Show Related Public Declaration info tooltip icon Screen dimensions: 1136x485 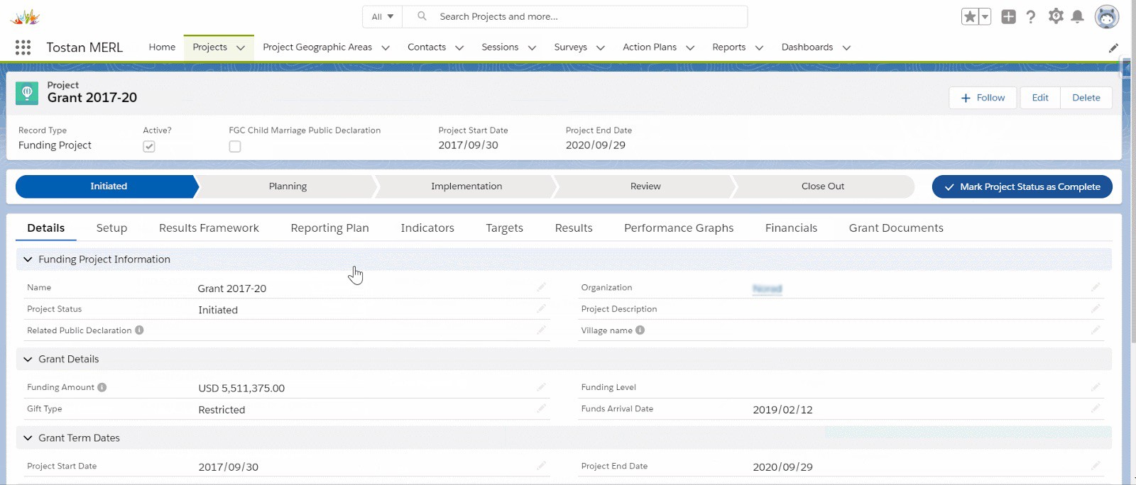(x=139, y=330)
